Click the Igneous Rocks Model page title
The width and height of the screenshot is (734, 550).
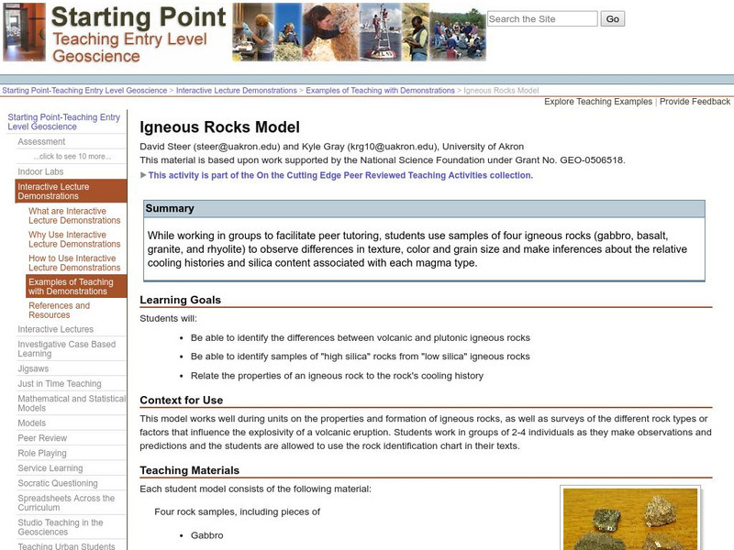tap(219, 127)
